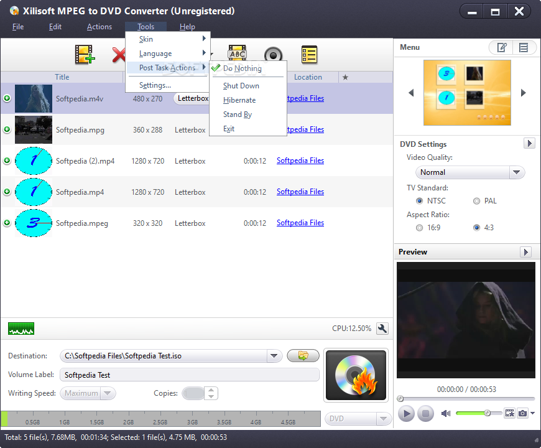Click green plus icon next to Softpedia.m4v
Image resolution: width=541 pixels, height=448 pixels.
[x=7, y=98]
